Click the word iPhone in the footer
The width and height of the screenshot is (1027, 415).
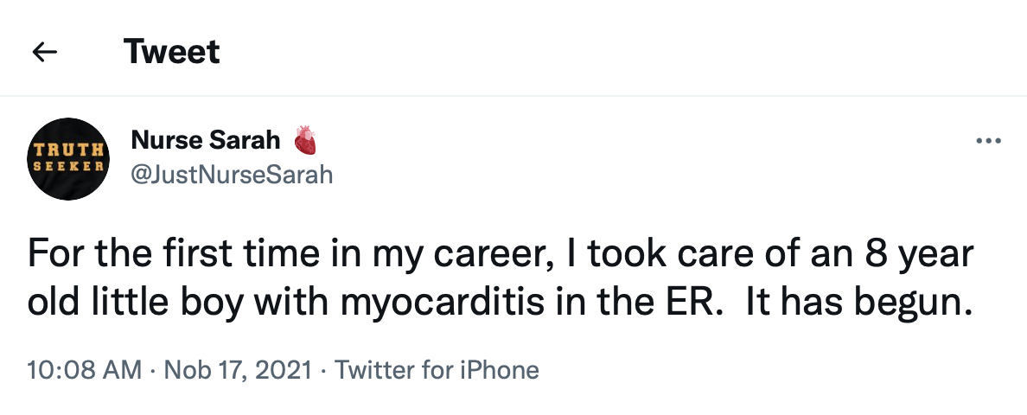point(500,370)
